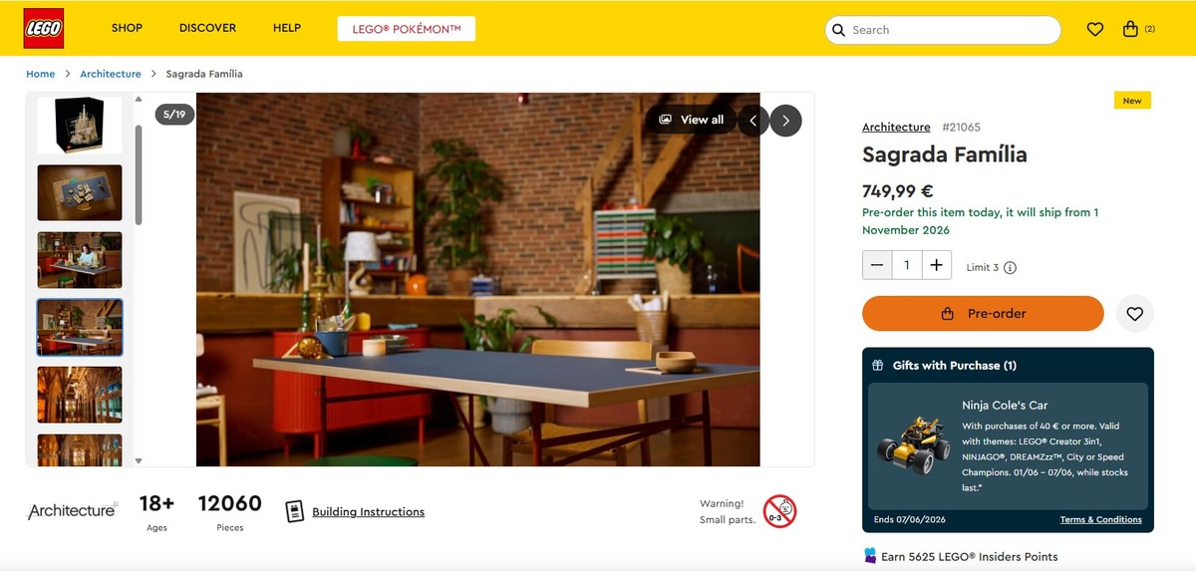Open the wishlist heart in the header
Screen dimensions: 1196x571
1095,30
